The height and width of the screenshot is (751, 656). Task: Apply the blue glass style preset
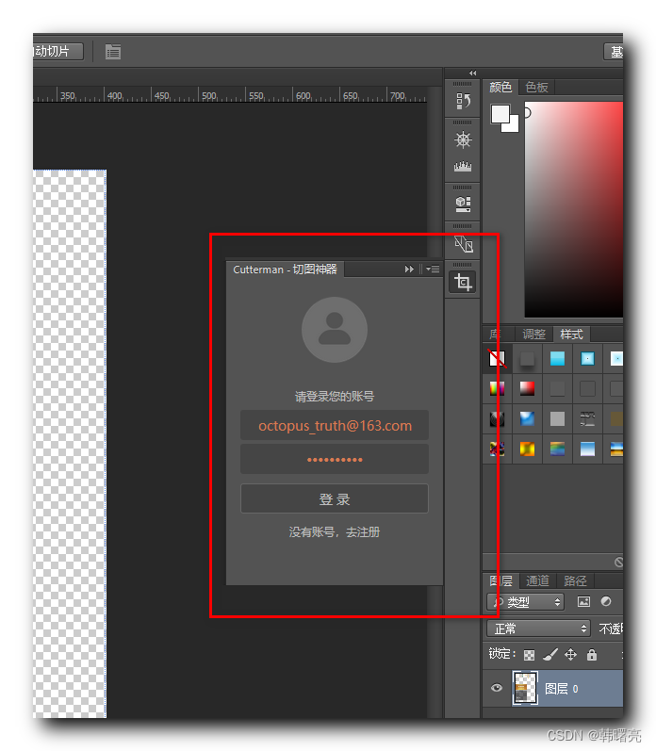tap(527, 419)
